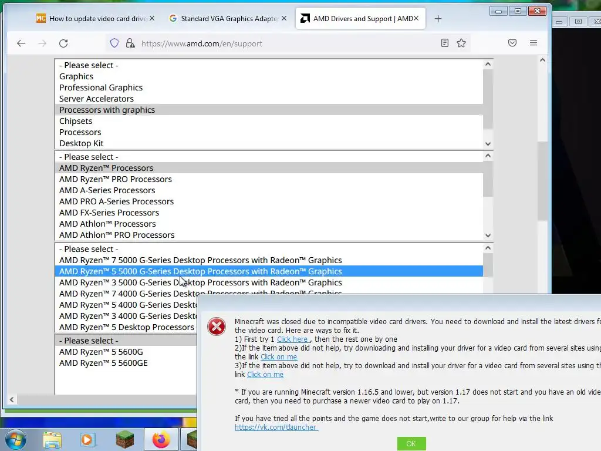
Task: Open the vk.com/tlauncher link
Action: [x=276, y=428]
